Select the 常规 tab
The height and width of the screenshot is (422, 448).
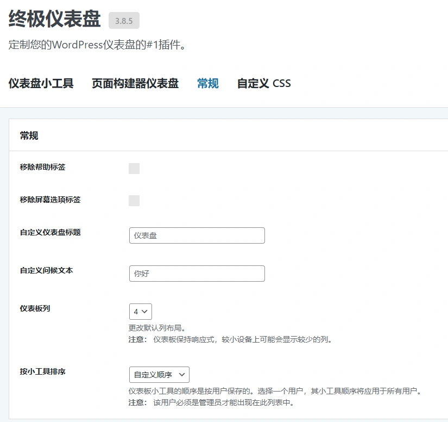pos(207,83)
